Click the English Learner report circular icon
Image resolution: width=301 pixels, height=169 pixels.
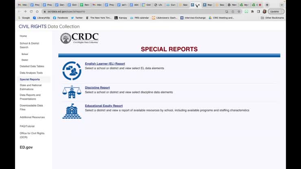(x=72, y=71)
